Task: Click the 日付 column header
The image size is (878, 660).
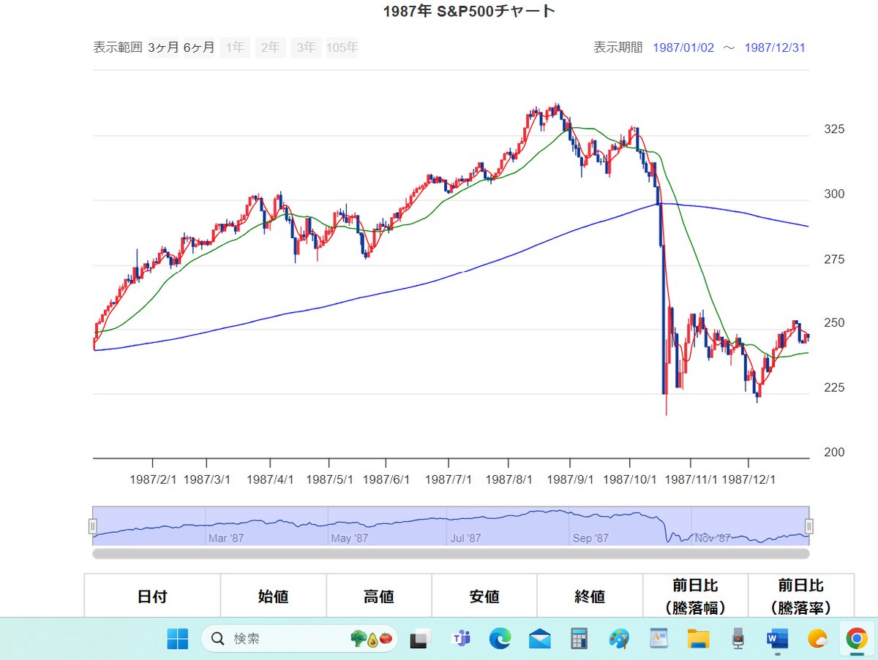Action: coord(152,596)
